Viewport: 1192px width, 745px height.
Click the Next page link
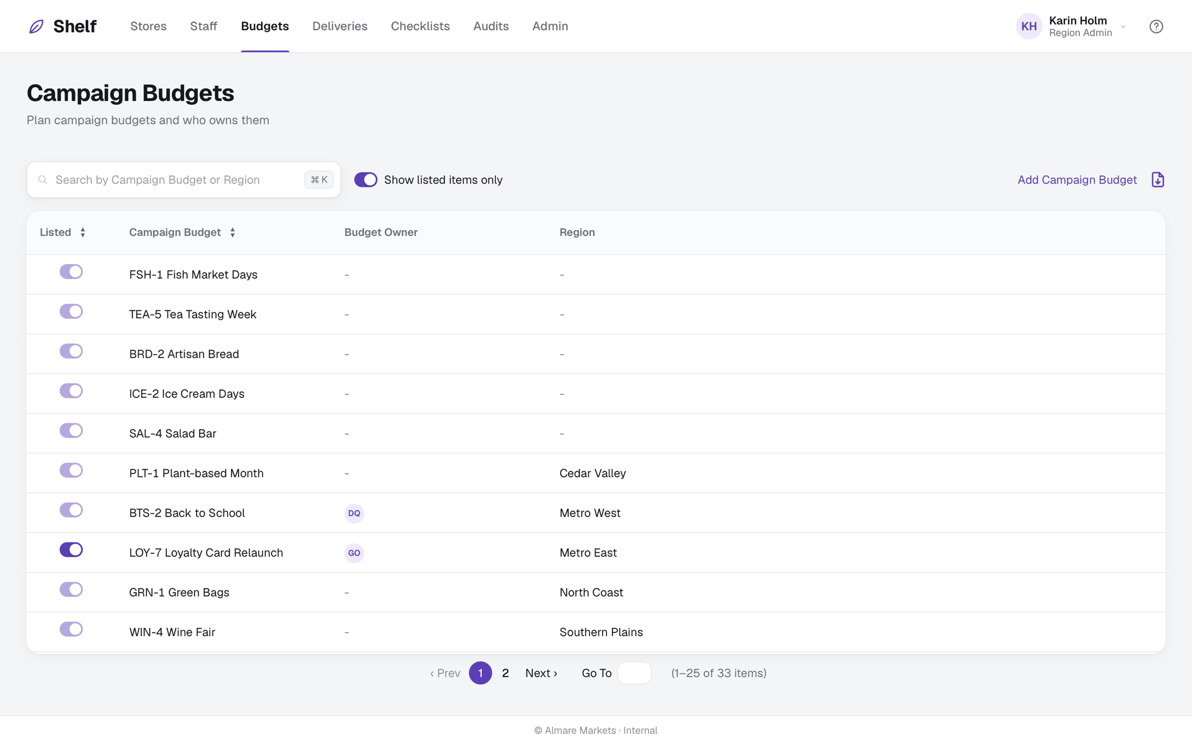click(x=541, y=673)
